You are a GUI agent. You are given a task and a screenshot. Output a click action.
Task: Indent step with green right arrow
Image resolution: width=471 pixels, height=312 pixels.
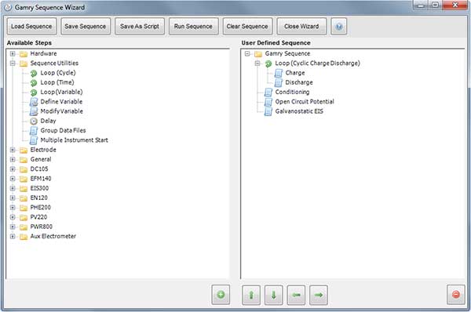click(319, 296)
